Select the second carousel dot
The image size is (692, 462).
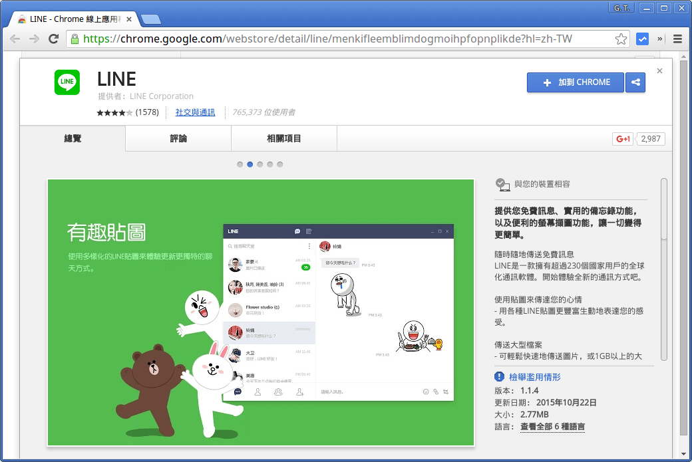point(250,164)
